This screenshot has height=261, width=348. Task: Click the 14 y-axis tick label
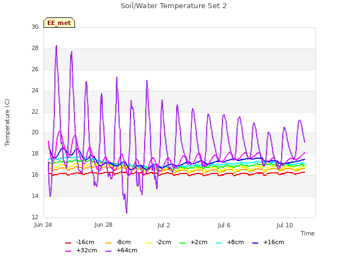point(35,196)
